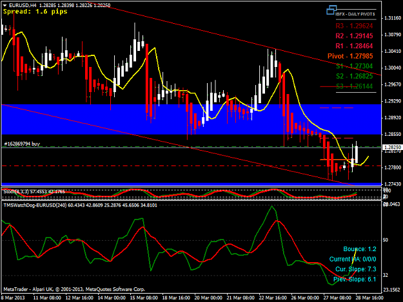Click the 1.30410 price scale value
The height and width of the screenshot is (302, 403).
point(393,52)
